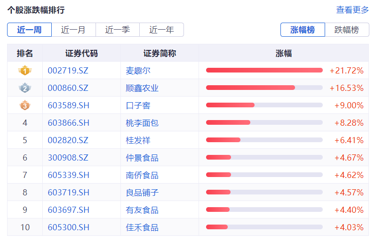Click the stock name 仲景食品

(x=142, y=158)
